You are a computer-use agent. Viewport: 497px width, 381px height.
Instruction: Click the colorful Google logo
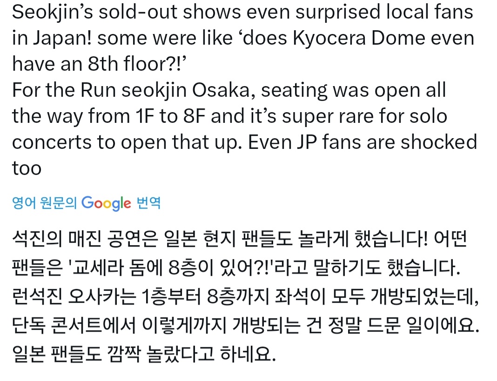click(x=106, y=203)
